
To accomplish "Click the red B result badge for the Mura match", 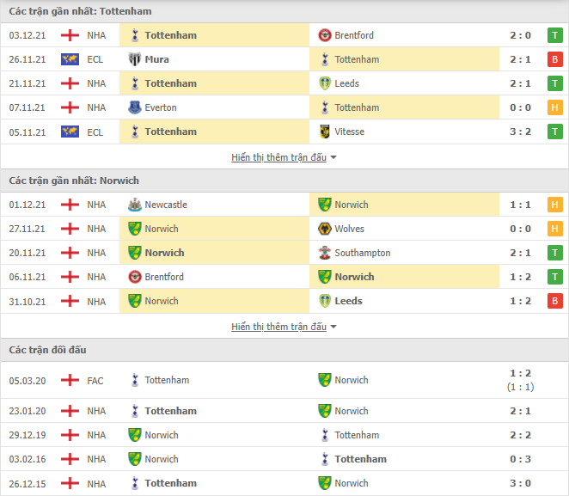I will tap(555, 59).
